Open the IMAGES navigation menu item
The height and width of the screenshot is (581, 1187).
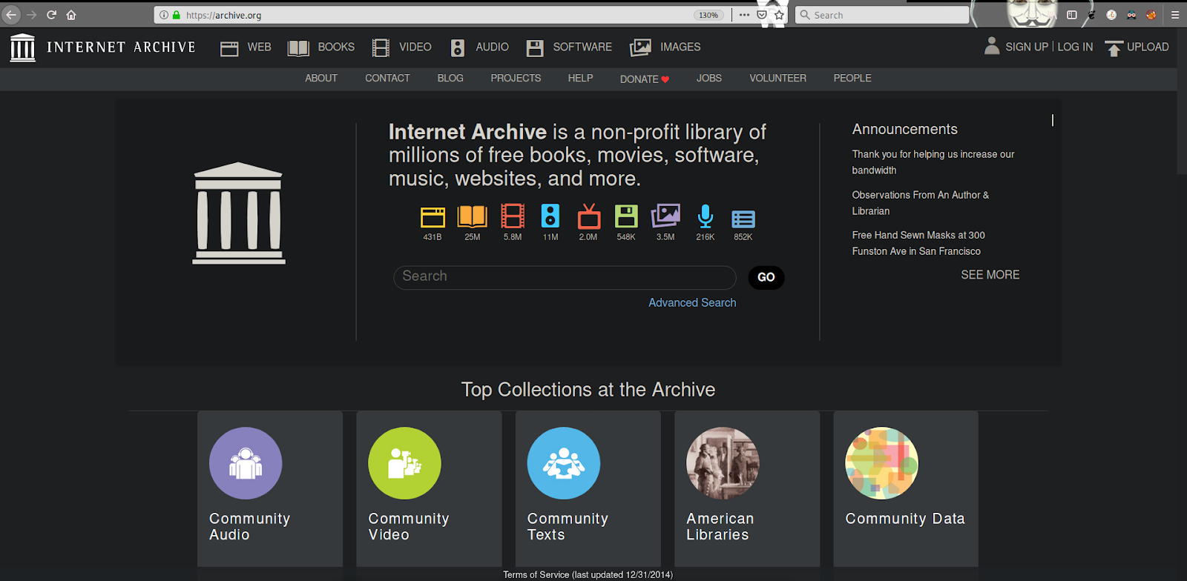680,47
